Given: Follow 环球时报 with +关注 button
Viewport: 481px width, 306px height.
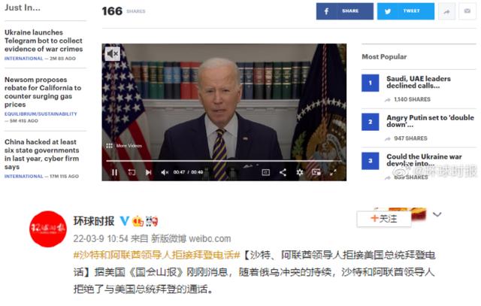Looking at the screenshot, I should coord(384,219).
